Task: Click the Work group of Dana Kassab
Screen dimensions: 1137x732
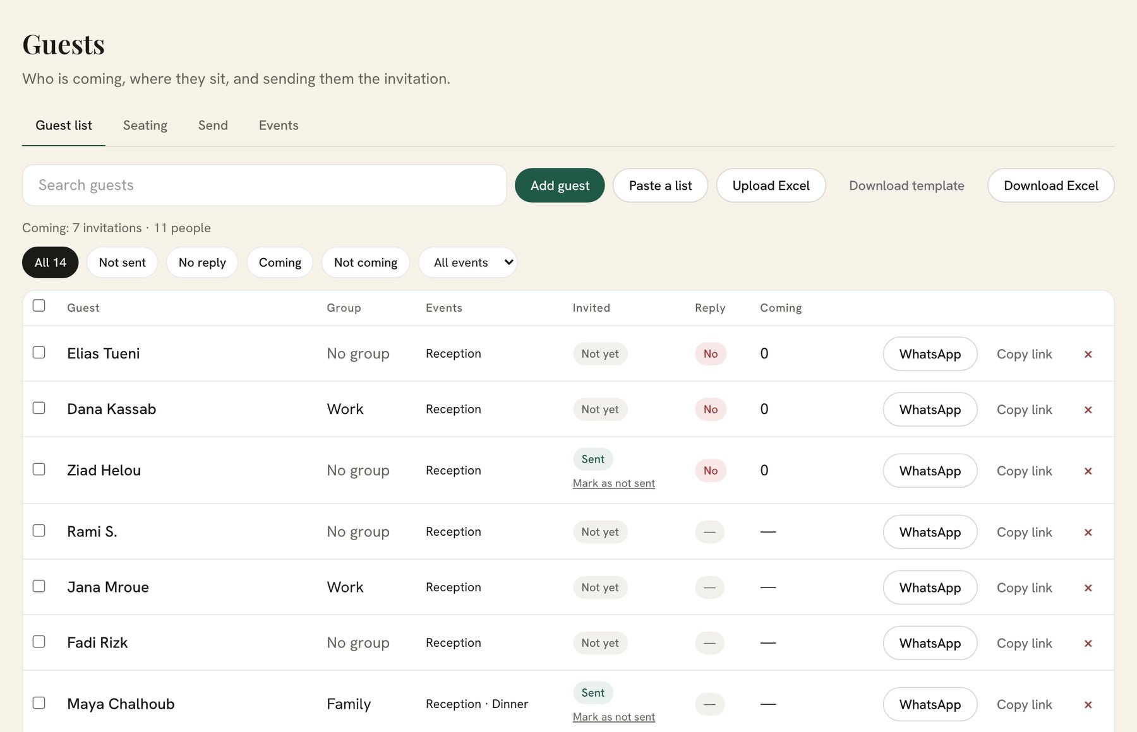Action: tap(345, 409)
